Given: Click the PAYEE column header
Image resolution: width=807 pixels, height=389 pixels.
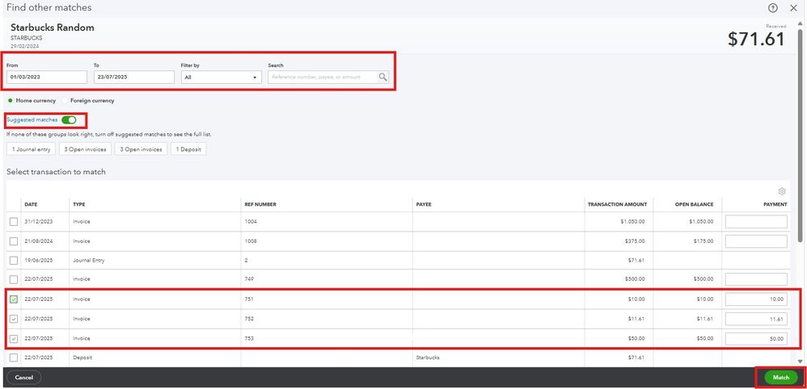Looking at the screenshot, I should click(x=424, y=204).
